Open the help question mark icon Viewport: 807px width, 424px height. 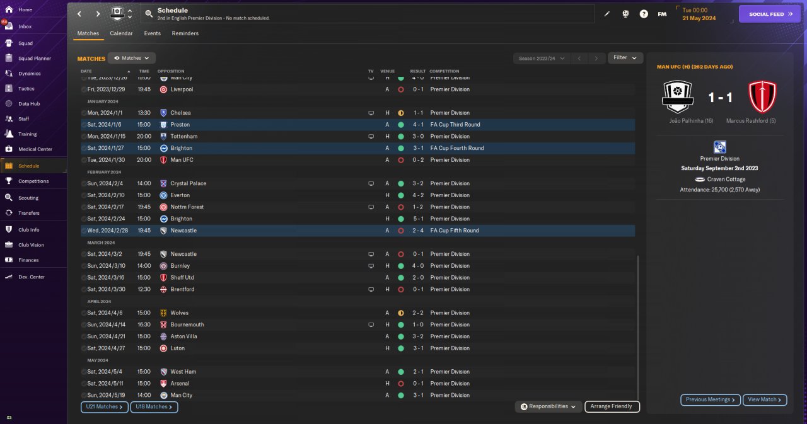[x=644, y=13]
